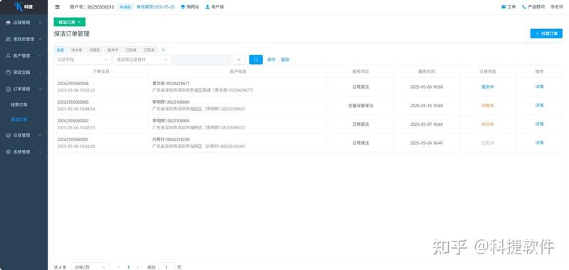Click the 系统管理 gear icon
569x270 pixels.
click(x=9, y=152)
